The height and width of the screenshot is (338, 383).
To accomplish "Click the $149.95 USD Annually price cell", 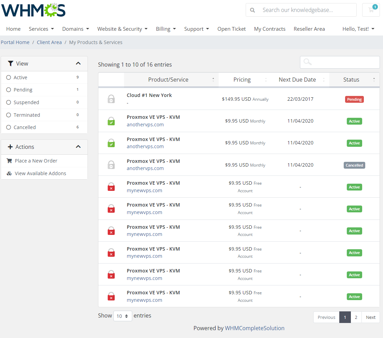I will click(245, 99).
